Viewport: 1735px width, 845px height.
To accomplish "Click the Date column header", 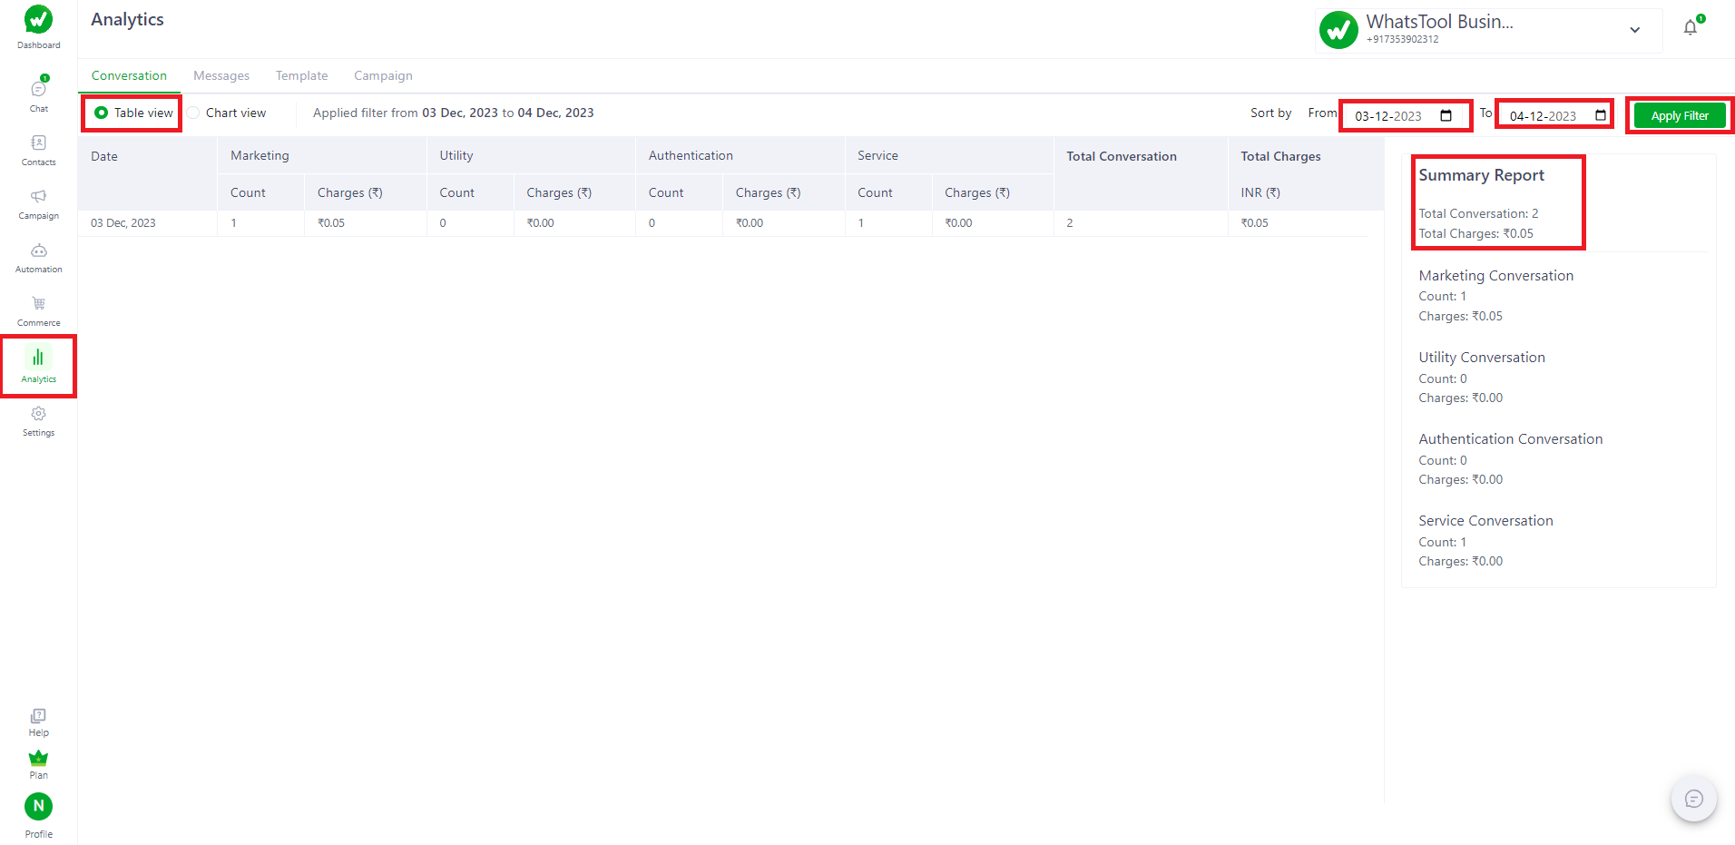I will [104, 156].
